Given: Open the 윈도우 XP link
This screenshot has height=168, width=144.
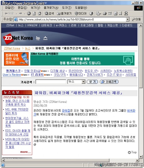Looking at the screenshot, I should coord(91,71).
